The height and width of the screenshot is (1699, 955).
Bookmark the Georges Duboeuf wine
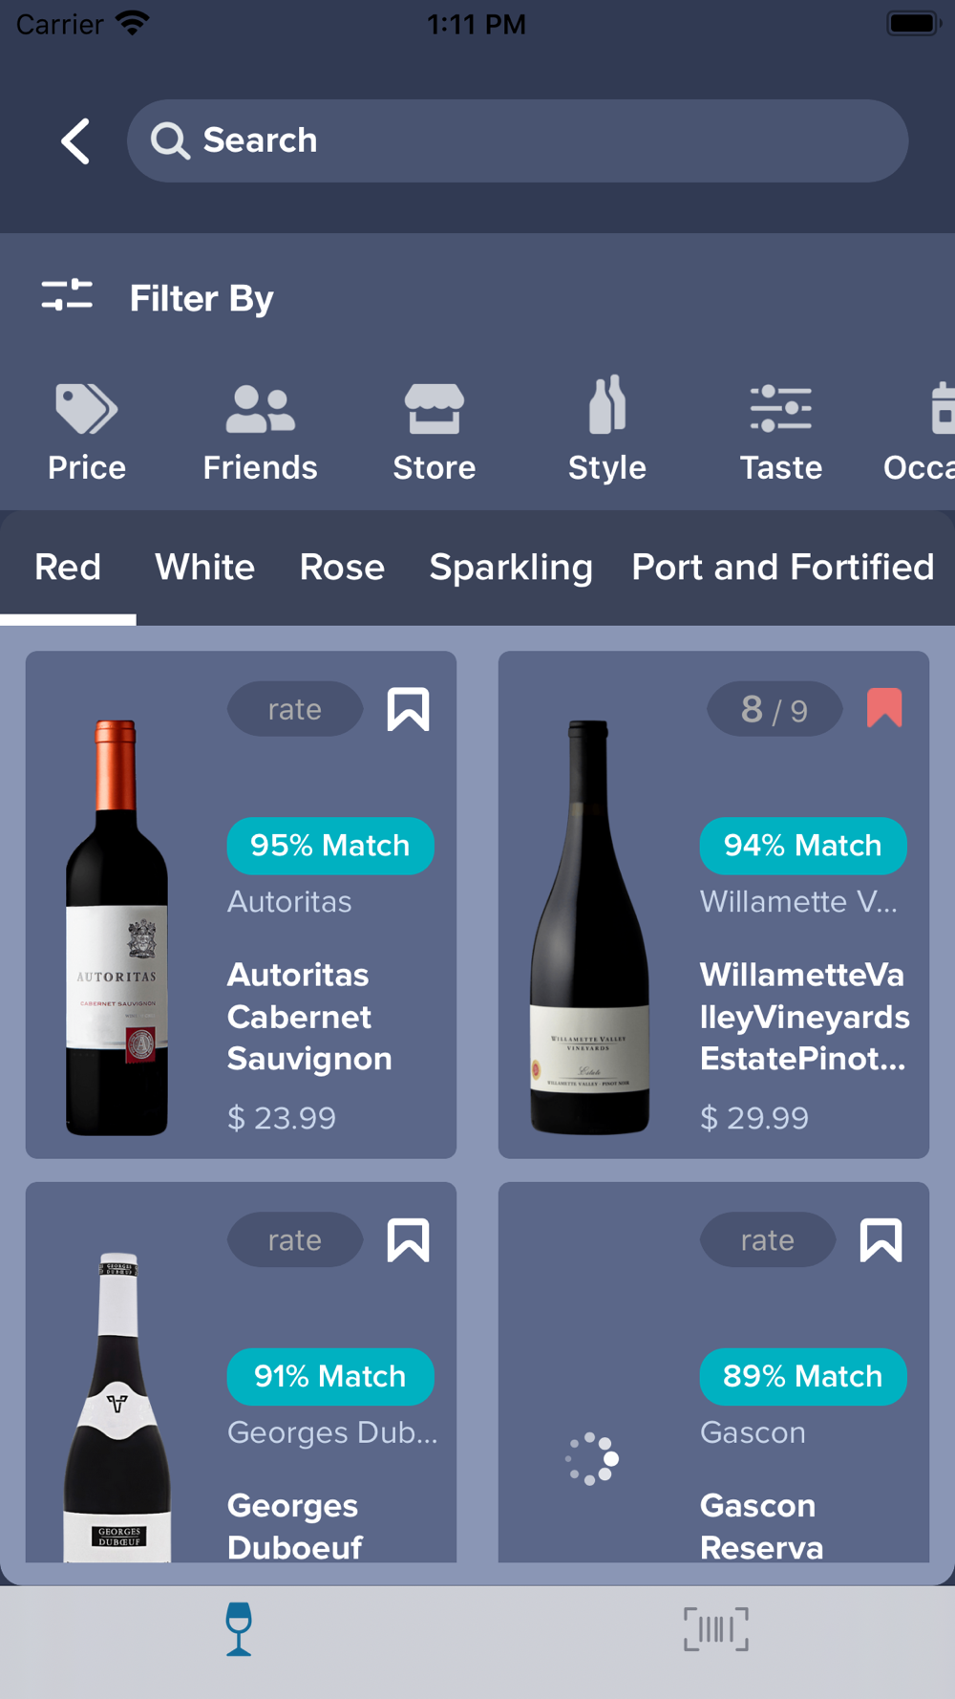(408, 1240)
